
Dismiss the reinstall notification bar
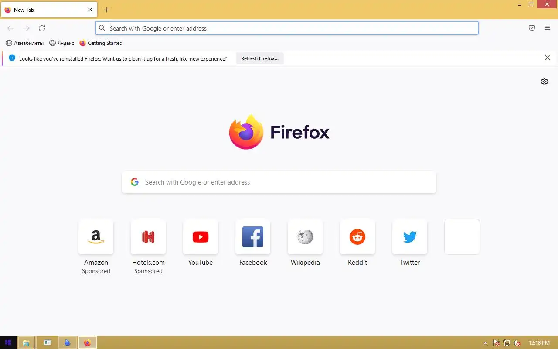[548, 58]
